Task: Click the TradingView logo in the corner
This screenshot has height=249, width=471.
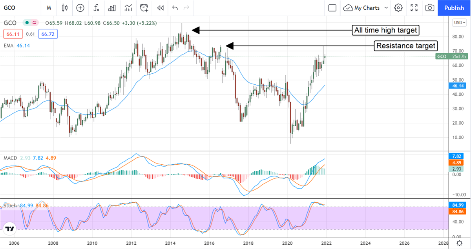Action: coord(10,229)
